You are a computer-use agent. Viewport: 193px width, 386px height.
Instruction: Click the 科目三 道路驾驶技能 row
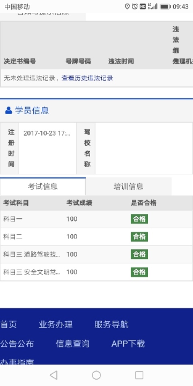pyautogui.click(x=96, y=254)
